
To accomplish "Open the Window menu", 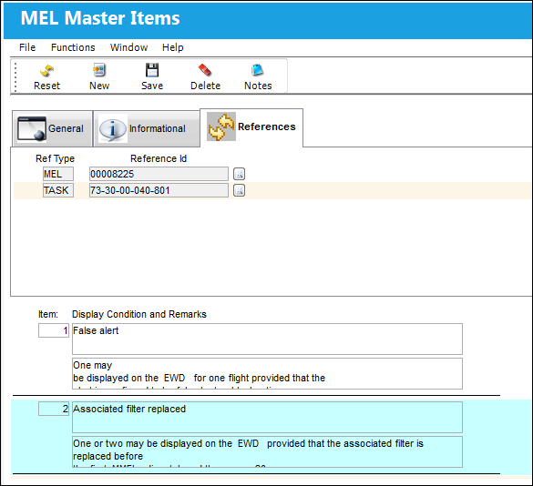I will [128, 47].
